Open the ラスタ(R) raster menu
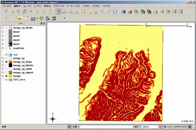Image resolution: width=196 pixels, height=130 pixels. coord(96,6)
